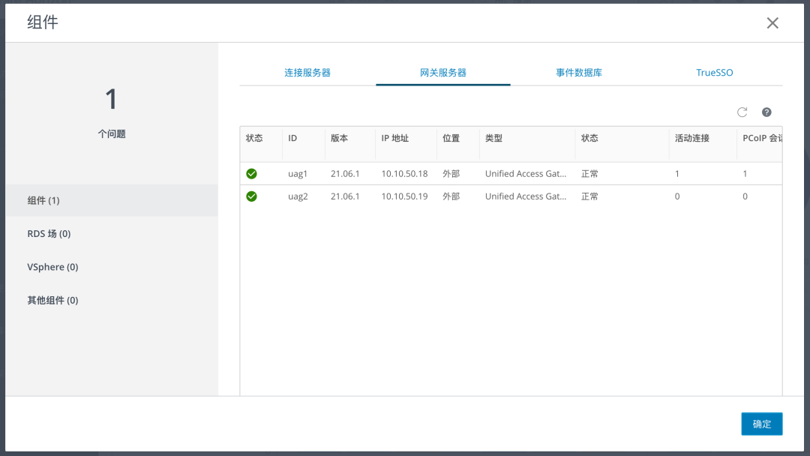Click the 活动连接 column header

coord(692,138)
